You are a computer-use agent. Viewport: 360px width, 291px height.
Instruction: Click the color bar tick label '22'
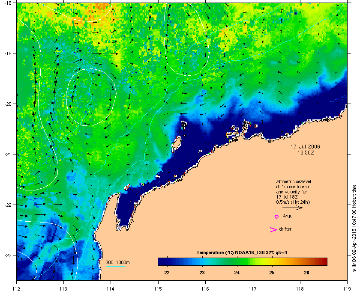click(x=167, y=273)
